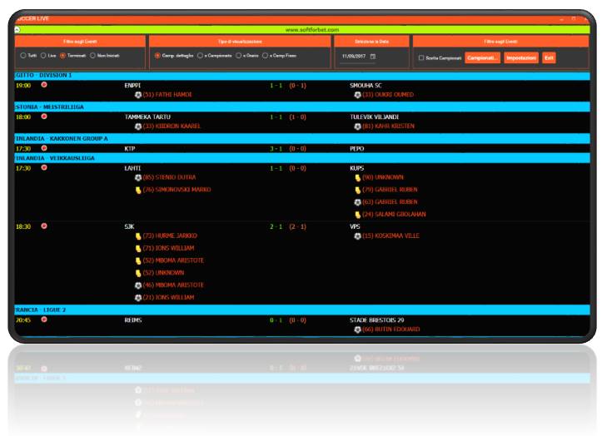Open www.softforbet.com link
Screen dimensions: 607x436
click(312, 30)
